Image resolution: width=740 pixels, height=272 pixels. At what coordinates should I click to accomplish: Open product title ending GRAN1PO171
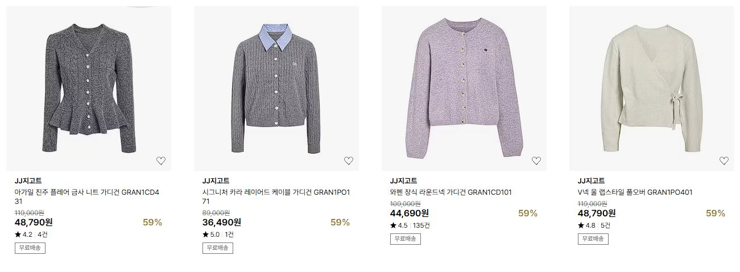(x=276, y=196)
